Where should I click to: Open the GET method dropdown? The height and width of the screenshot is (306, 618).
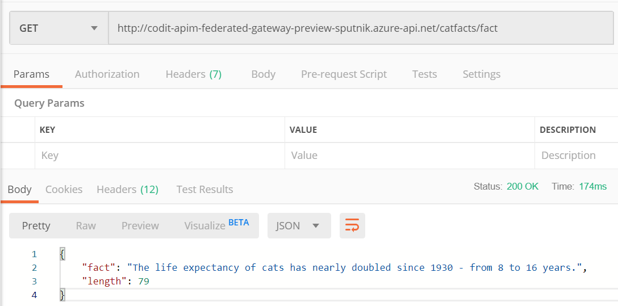click(59, 28)
